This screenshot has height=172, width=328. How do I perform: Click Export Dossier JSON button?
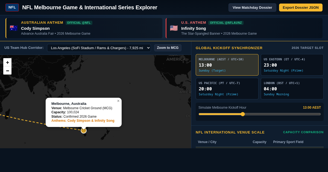pos(301,7)
